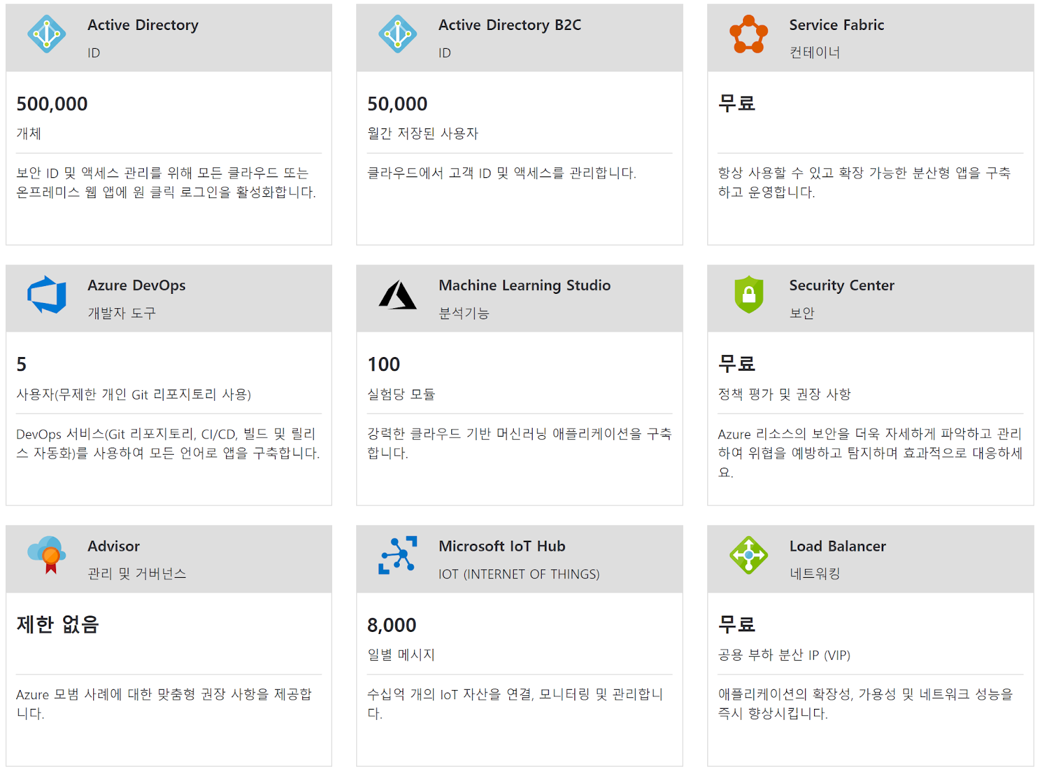Click the 개체 unit label
The width and height of the screenshot is (1042, 774).
29,134
